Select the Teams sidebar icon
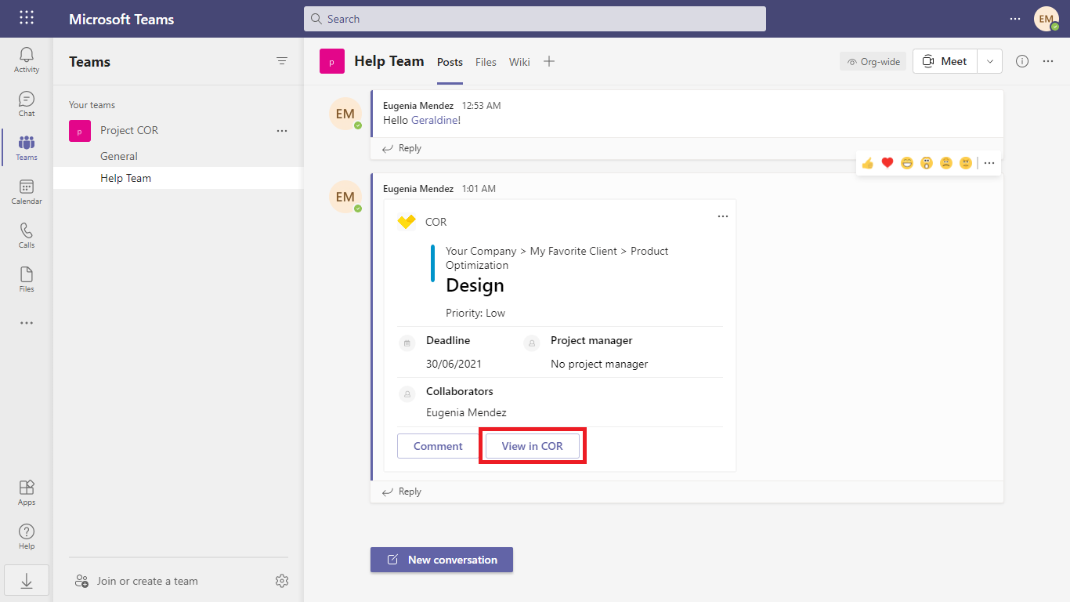Screen dimensions: 1070x602 [x=27, y=147]
